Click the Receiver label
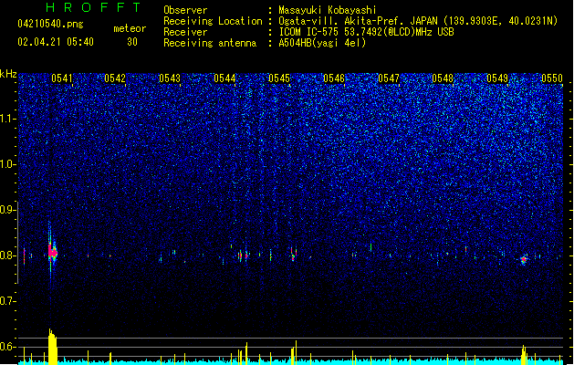The width and height of the screenshot is (574, 365). (x=185, y=32)
